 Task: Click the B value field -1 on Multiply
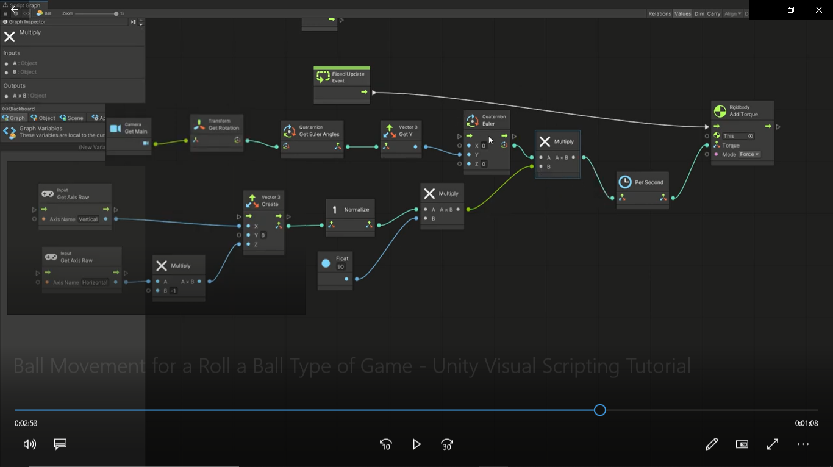click(x=173, y=291)
